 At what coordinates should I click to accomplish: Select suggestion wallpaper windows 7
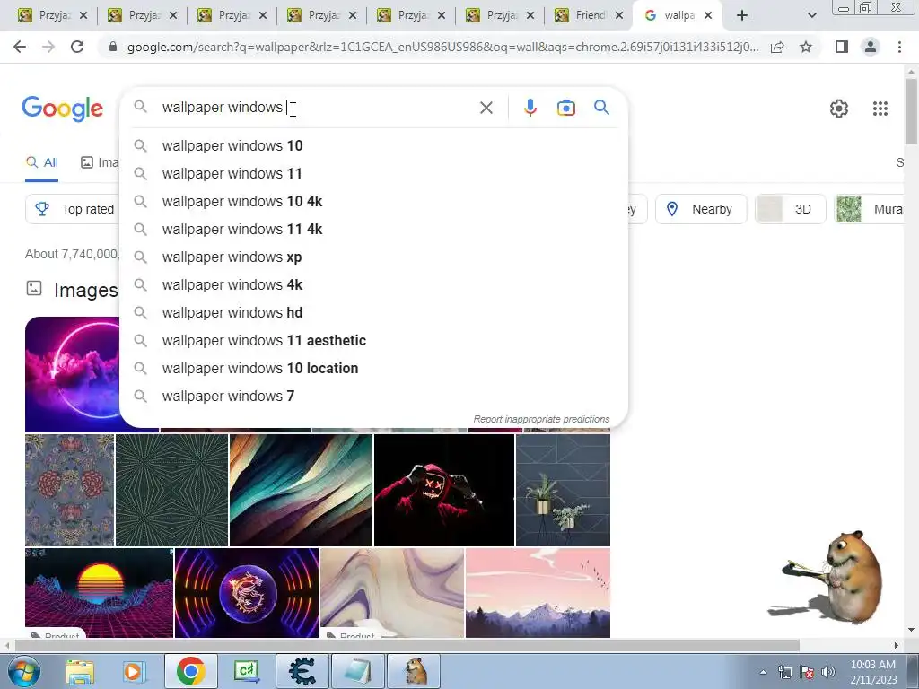coord(373,396)
